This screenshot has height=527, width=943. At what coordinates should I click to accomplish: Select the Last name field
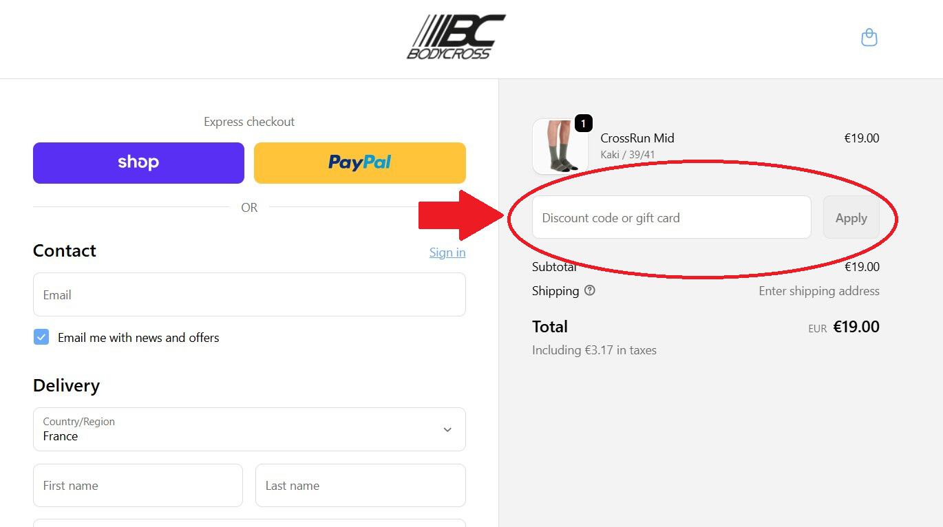coord(360,485)
